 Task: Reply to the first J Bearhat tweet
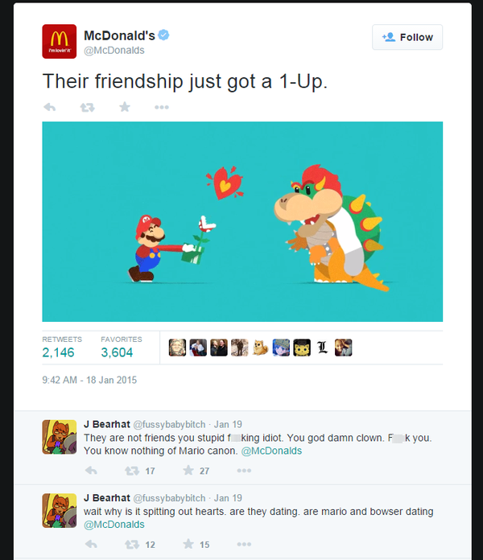[x=91, y=471]
